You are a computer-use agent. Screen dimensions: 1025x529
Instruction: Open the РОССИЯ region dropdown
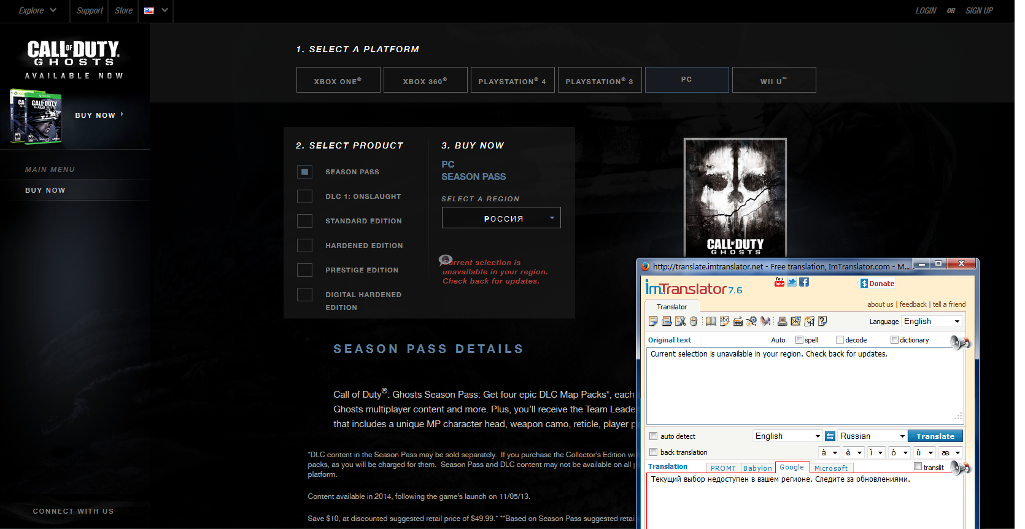tap(501, 218)
